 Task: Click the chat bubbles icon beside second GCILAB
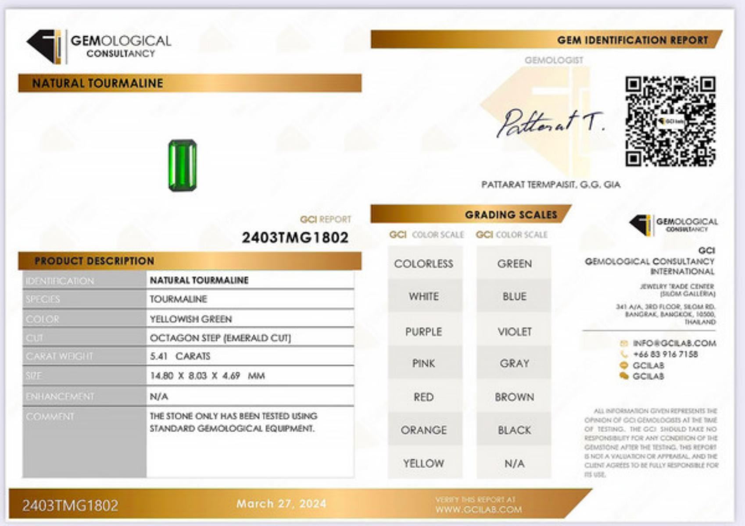pyautogui.click(x=623, y=376)
